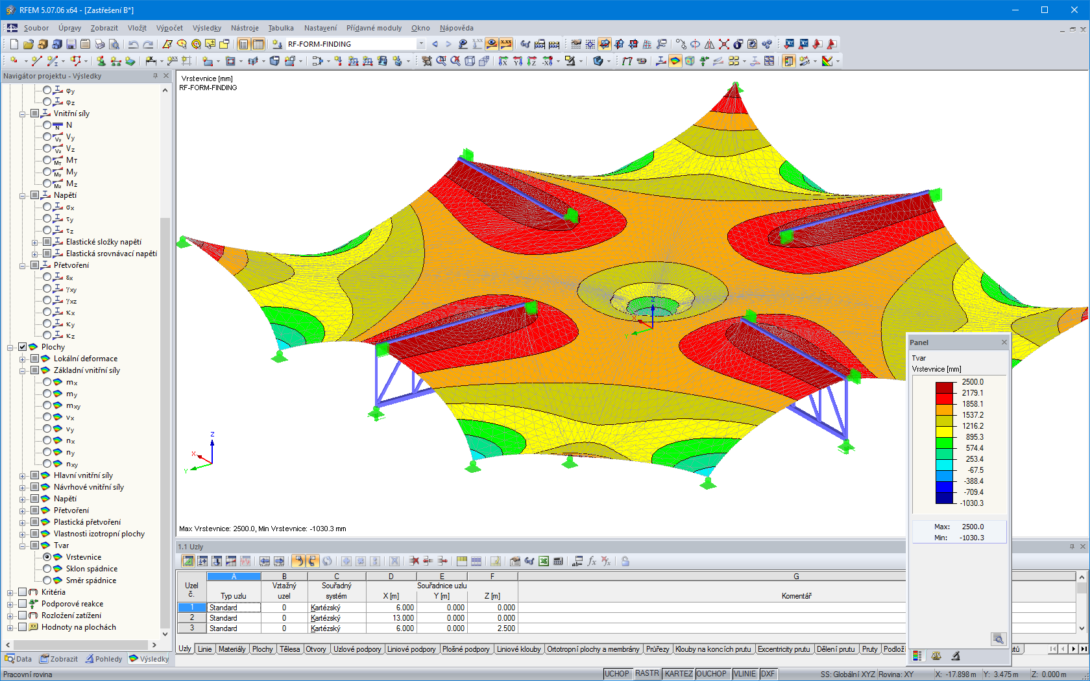The width and height of the screenshot is (1090, 681).
Task: Select the mx radio button under Základní vnitřní síly
Action: pyautogui.click(x=47, y=382)
